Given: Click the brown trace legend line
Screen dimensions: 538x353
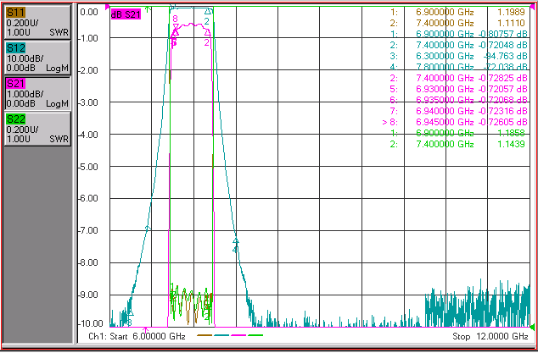Looking at the screenshot, I should (x=205, y=335).
